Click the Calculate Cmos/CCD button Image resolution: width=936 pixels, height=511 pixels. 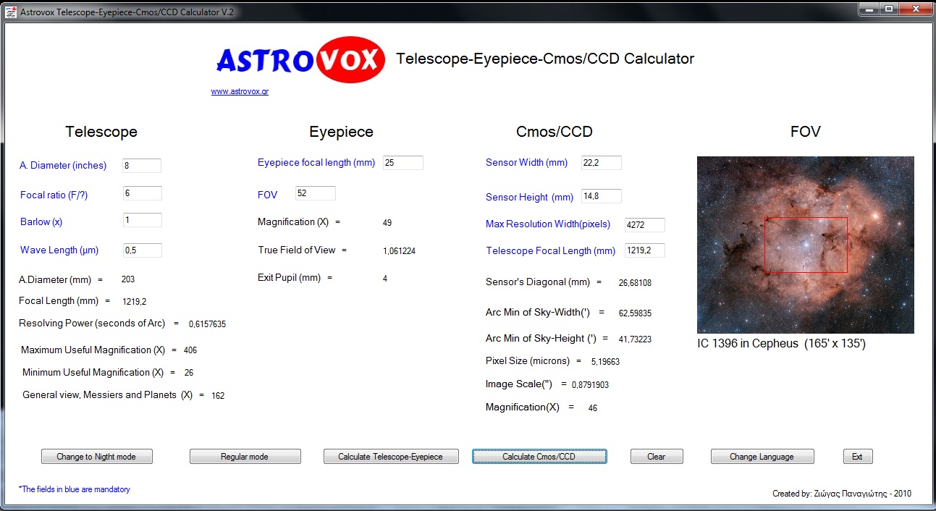pos(539,457)
